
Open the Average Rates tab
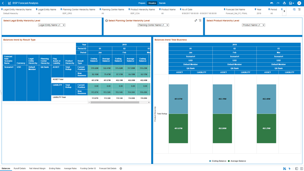[x=70, y=168]
